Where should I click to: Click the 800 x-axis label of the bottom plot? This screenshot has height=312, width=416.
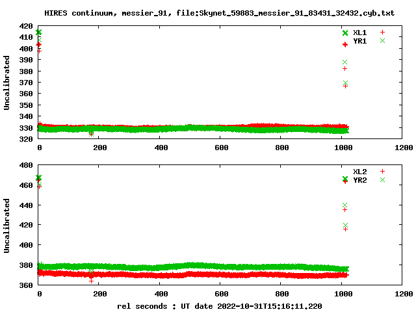click(282, 294)
